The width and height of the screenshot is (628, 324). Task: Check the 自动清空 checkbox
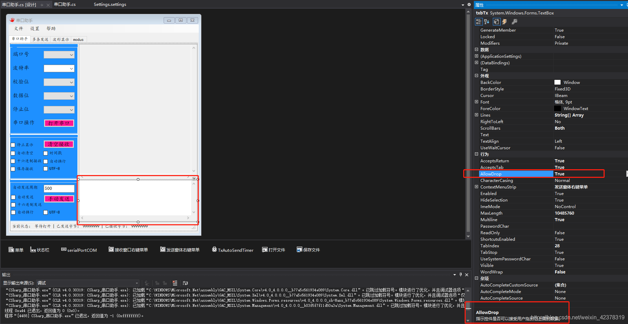pyautogui.click(x=13, y=153)
